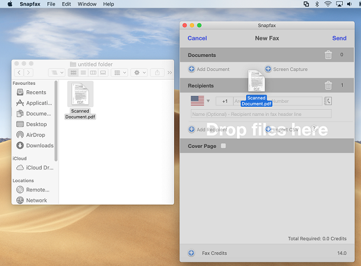Viewport: 361px width, 266px height.
Task: Delete recipients with the Recipients trash icon
Action: coord(328,85)
